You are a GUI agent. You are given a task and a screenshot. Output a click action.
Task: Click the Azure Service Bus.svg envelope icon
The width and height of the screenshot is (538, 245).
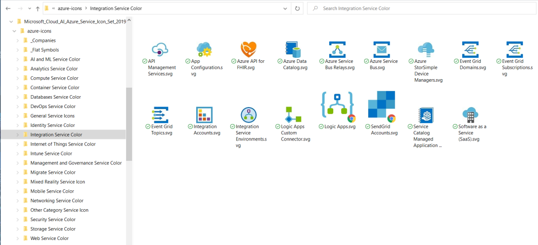pos(382,49)
